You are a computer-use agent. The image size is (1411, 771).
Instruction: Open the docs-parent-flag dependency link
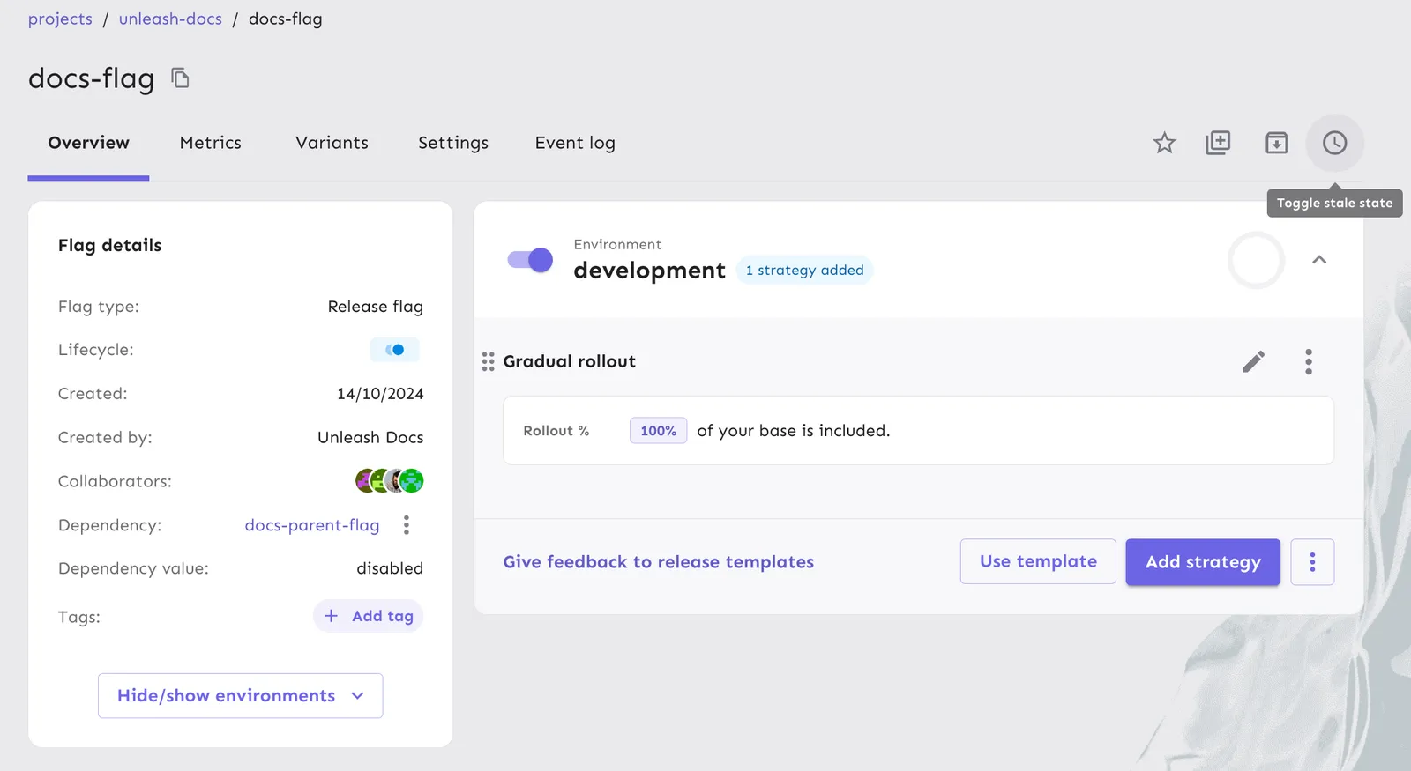tap(312, 525)
